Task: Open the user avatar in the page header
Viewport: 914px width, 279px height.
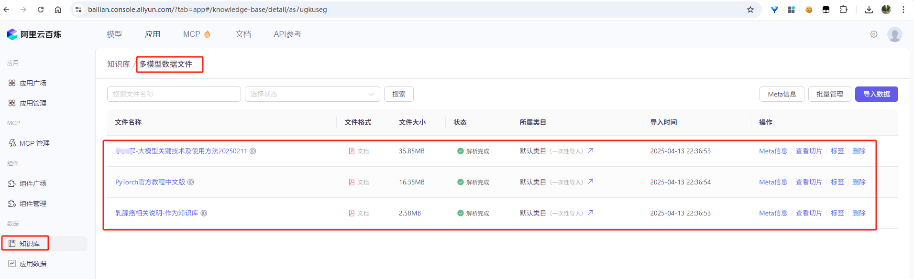Action: pyautogui.click(x=895, y=34)
